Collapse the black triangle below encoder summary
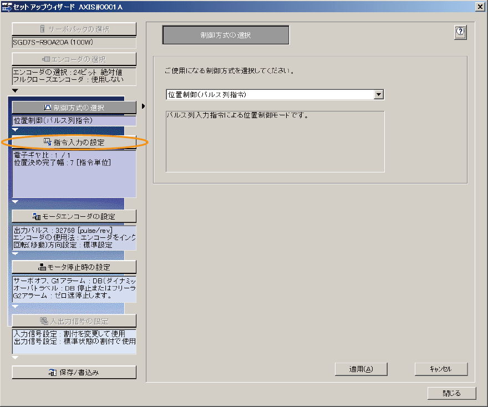Viewport: 488px width, 407px height. 15,90
